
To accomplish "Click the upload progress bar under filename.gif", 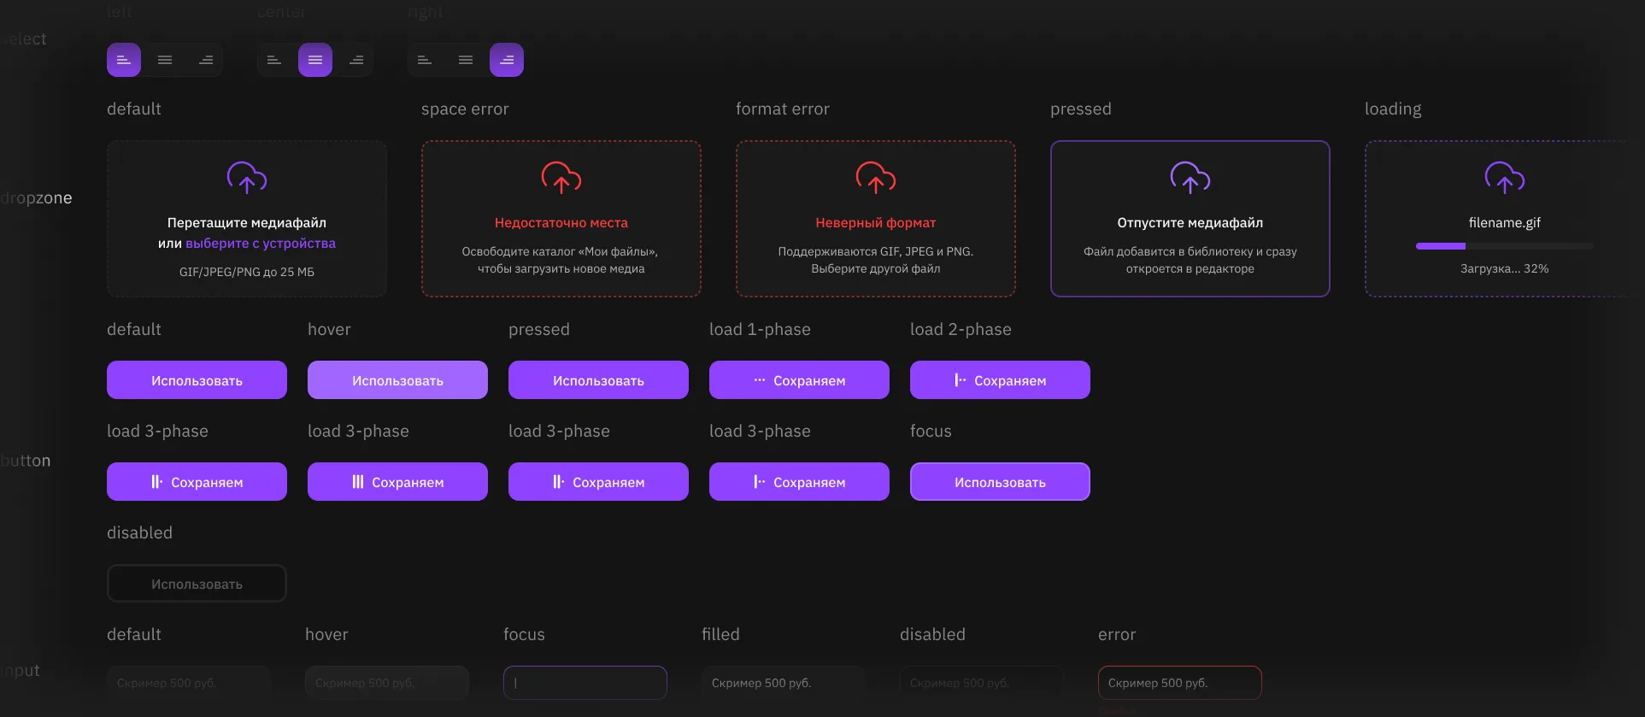I will [1505, 246].
